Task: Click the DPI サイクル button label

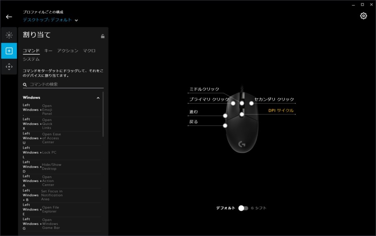Action: 281,111
